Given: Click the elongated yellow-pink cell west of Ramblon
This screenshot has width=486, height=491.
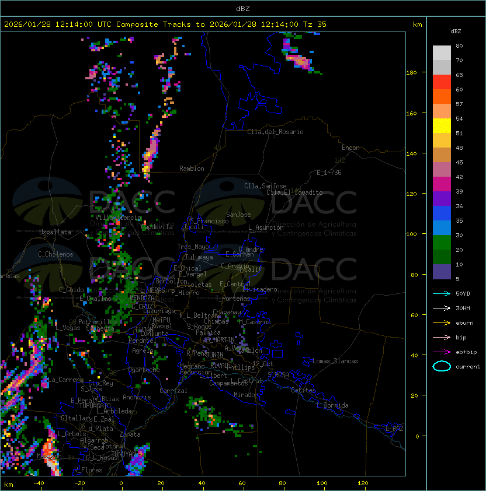Looking at the screenshot, I should click(x=151, y=153).
